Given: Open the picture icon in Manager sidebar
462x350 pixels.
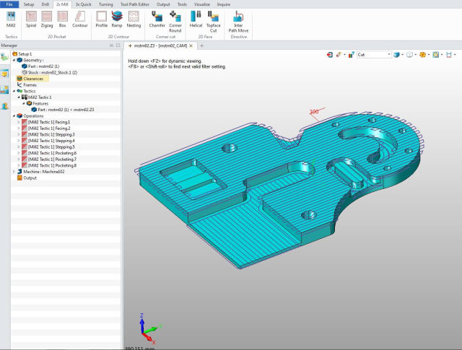Looking at the screenshot, I should click(x=4, y=89).
